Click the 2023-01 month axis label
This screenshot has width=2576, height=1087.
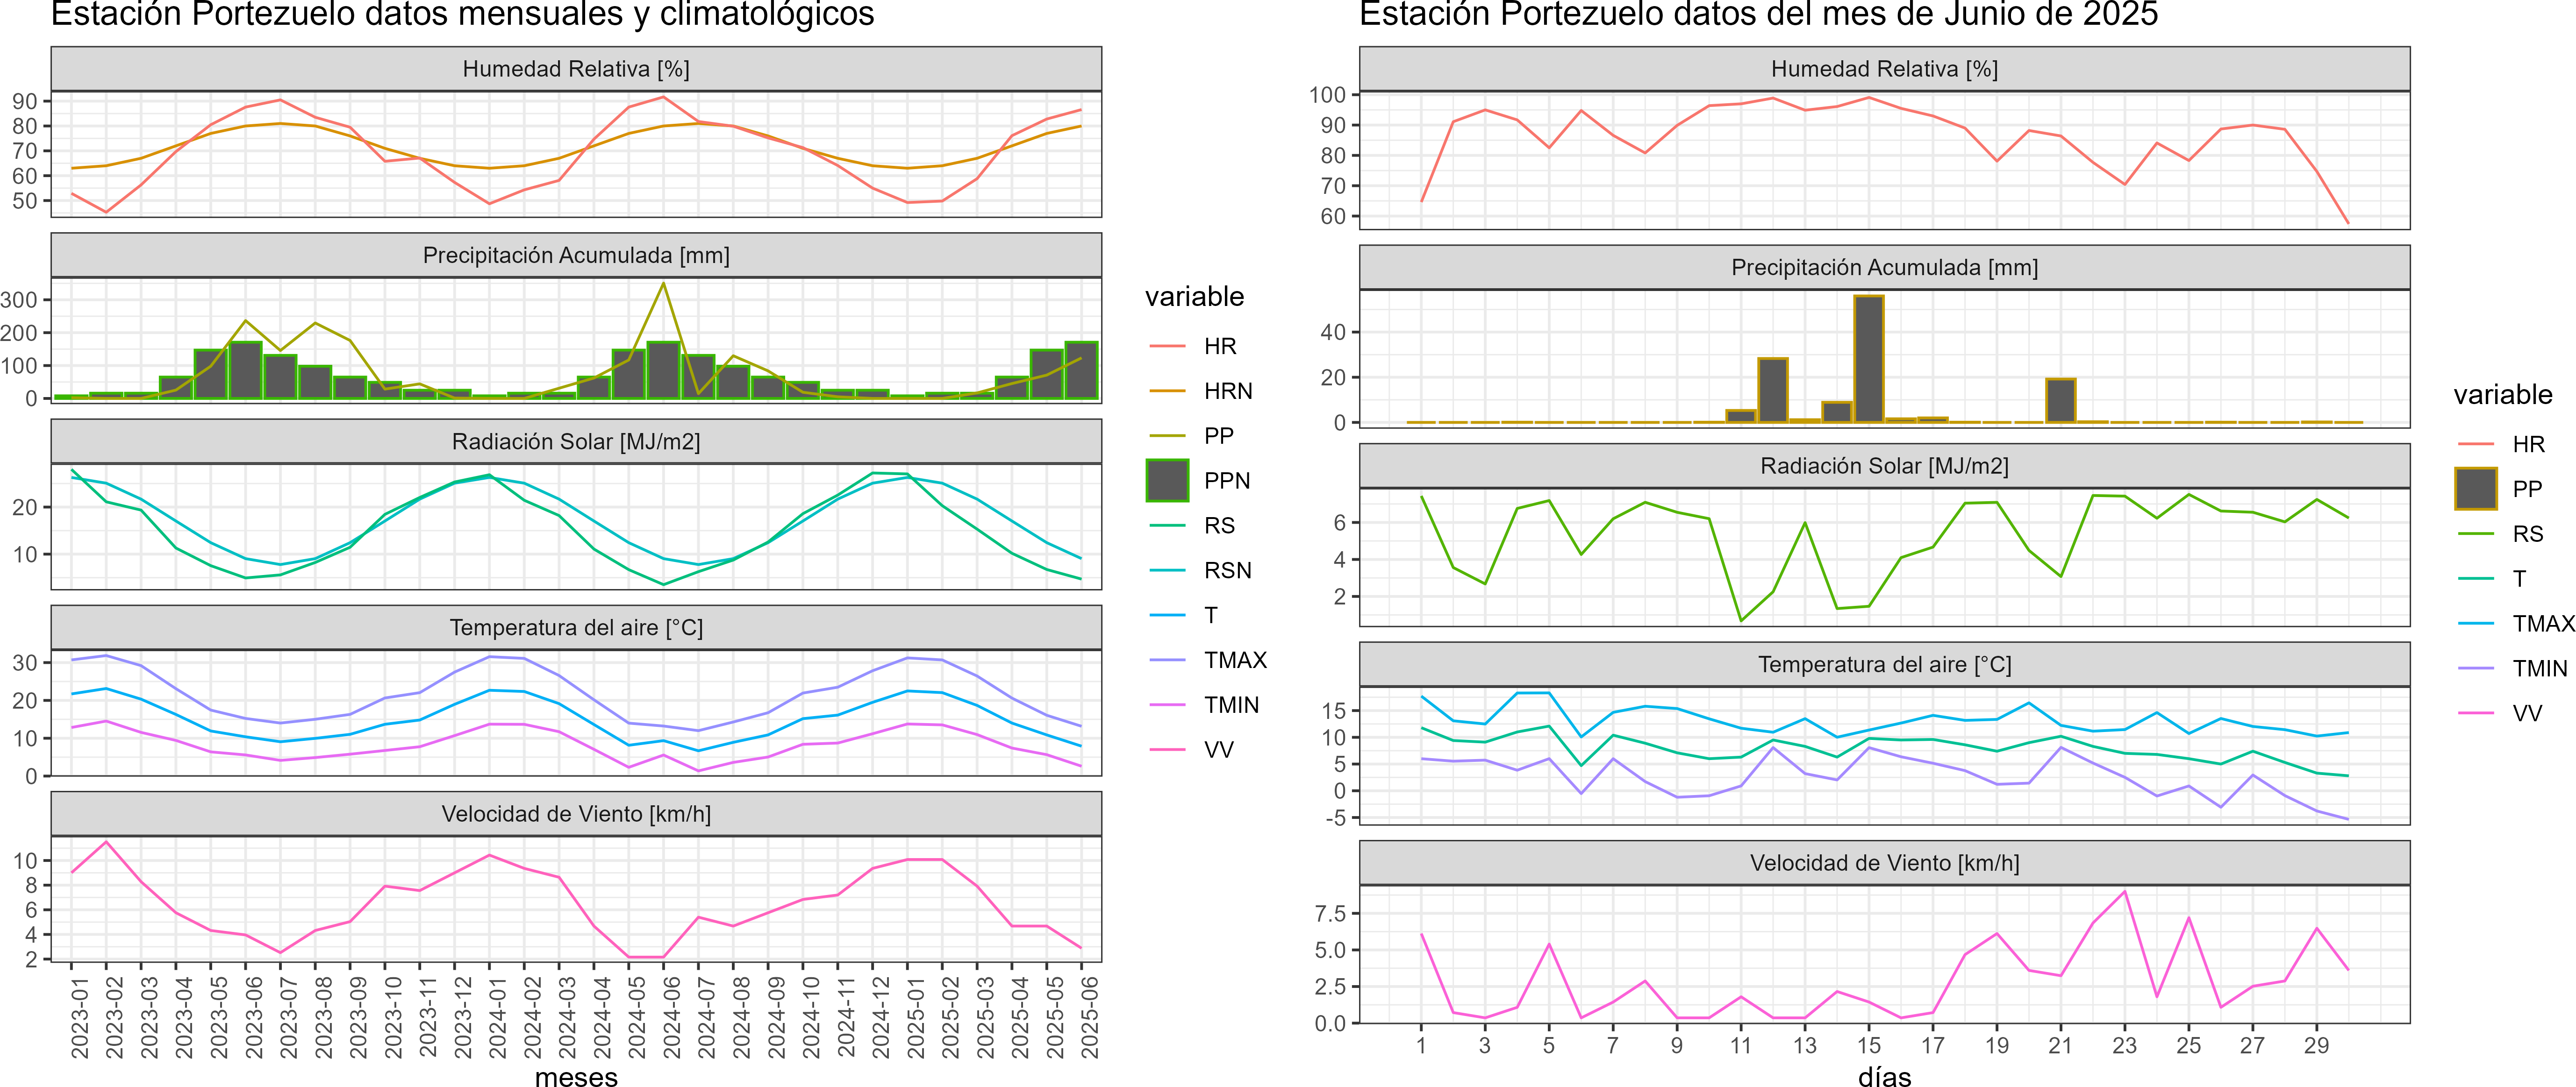click(79, 1017)
